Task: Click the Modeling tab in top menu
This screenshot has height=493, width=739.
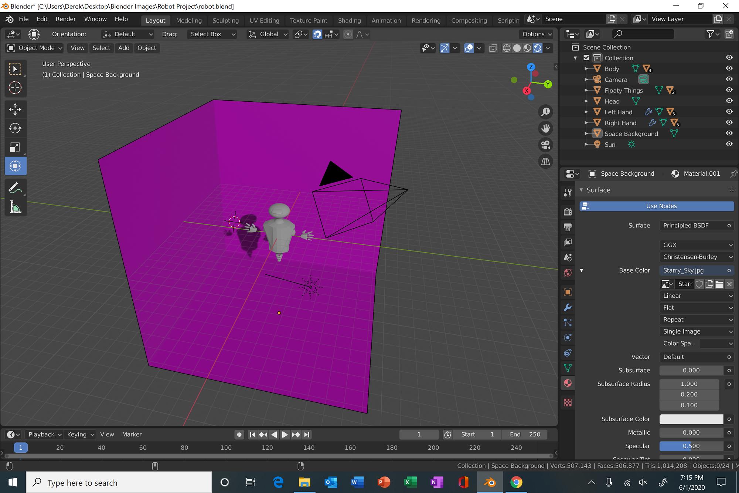Action: coord(188,20)
